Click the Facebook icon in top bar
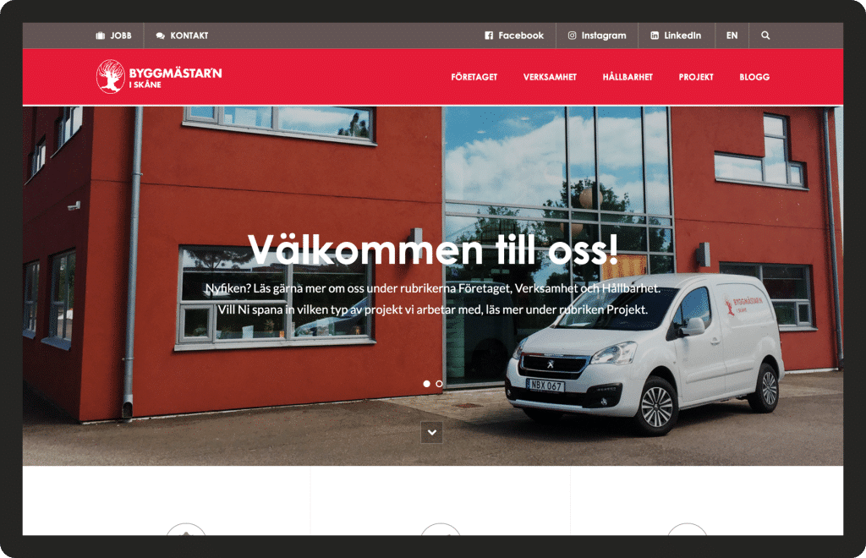 [489, 36]
